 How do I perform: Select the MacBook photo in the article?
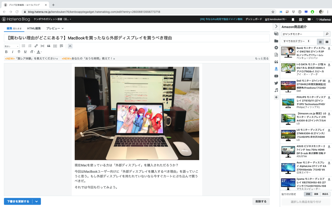click(x=137, y=113)
